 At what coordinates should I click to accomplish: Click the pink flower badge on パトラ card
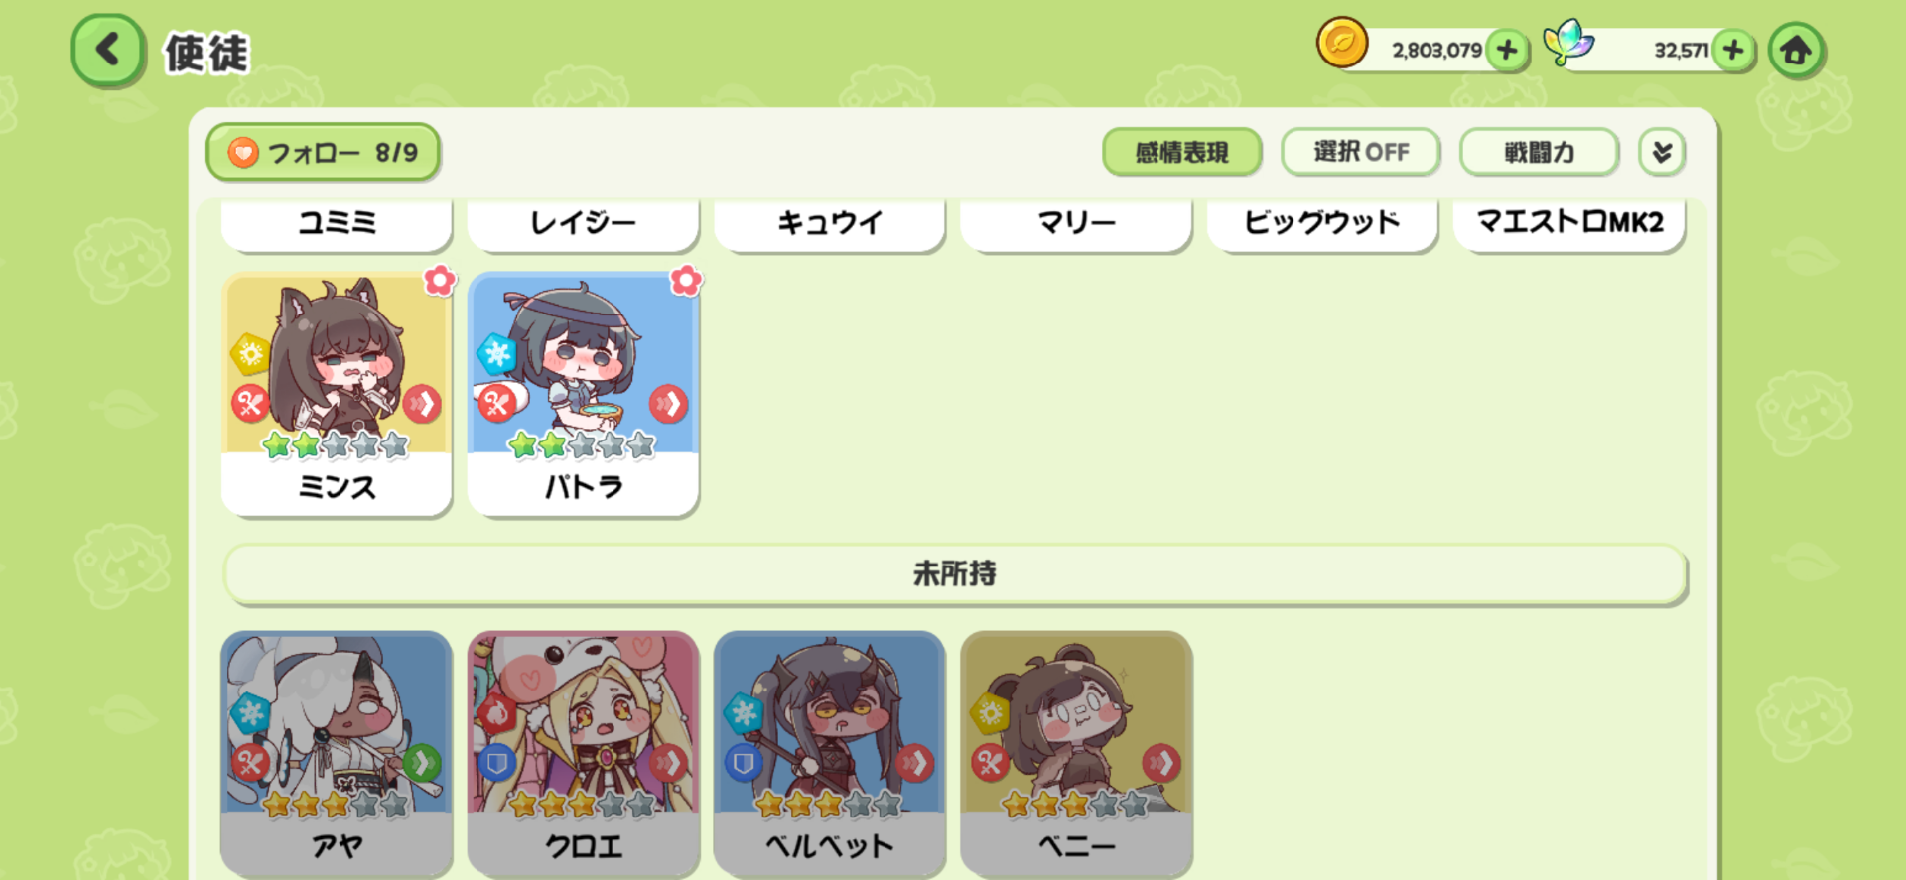[686, 281]
